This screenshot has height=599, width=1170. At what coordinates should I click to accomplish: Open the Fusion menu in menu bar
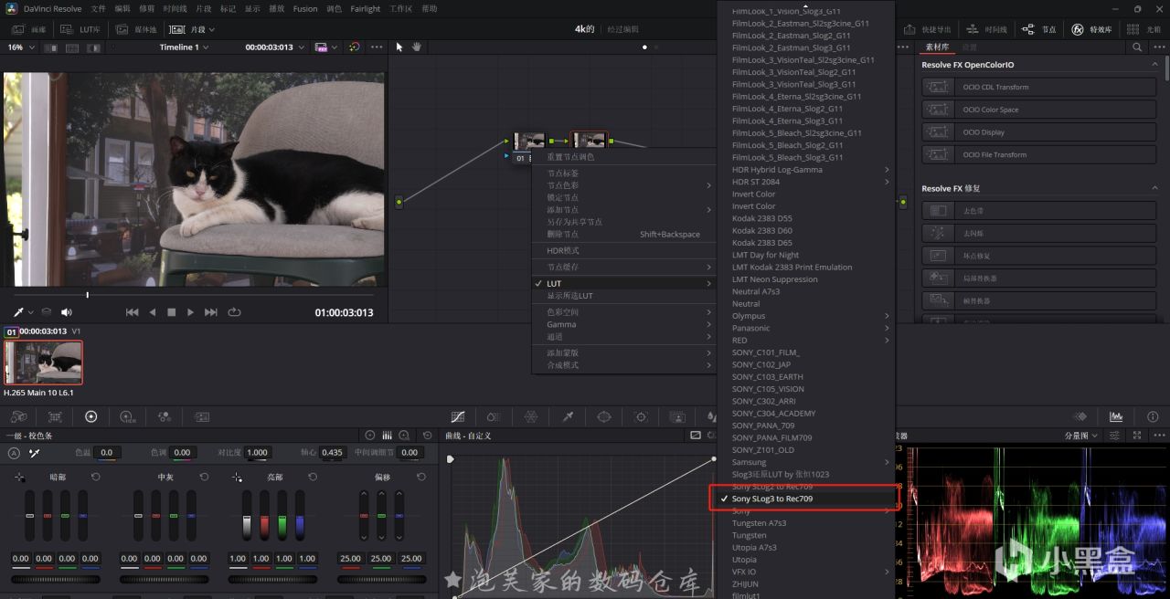[x=305, y=8]
